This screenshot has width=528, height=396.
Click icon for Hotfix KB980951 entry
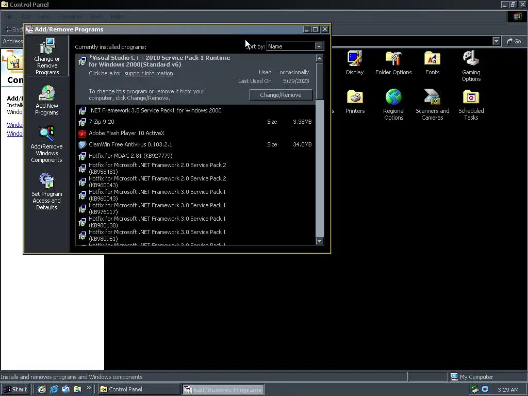click(82, 236)
